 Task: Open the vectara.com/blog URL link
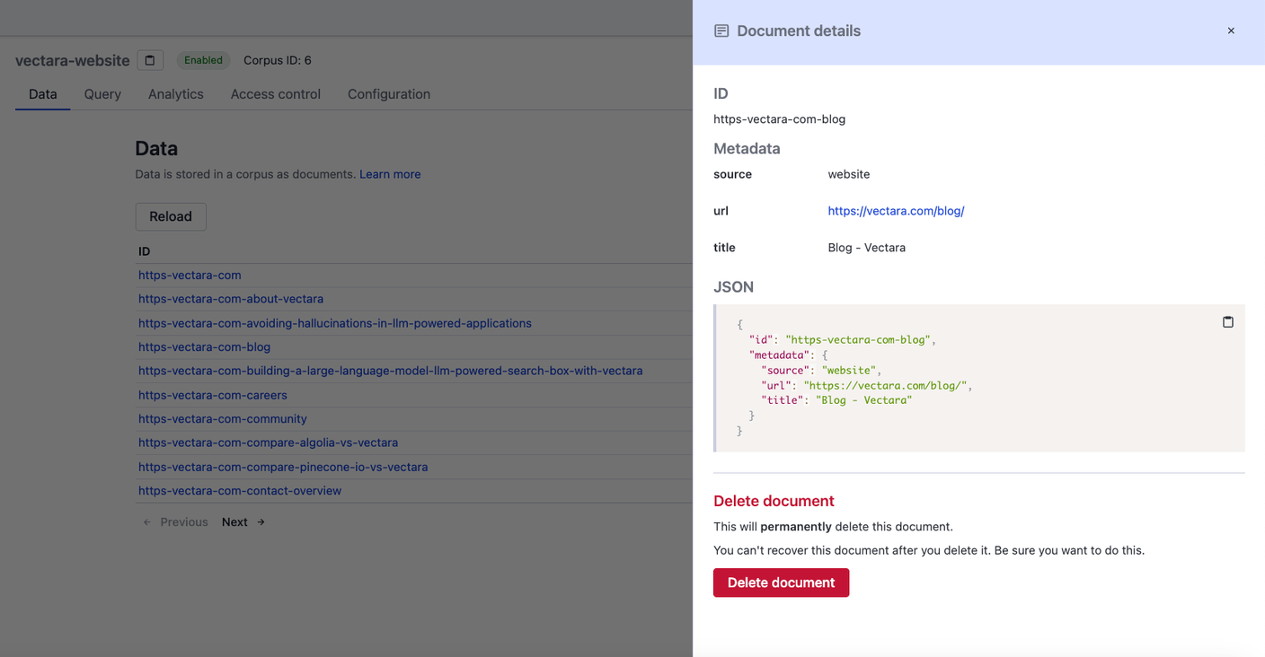tap(896, 211)
